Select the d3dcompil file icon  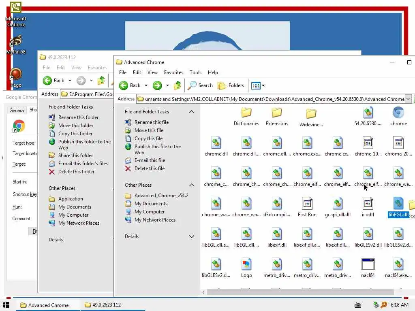pyautogui.click(x=277, y=204)
